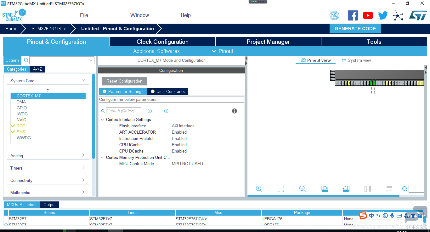430x232 pixels.
Task: Switch to the Project Manager tab
Action: tap(268, 42)
